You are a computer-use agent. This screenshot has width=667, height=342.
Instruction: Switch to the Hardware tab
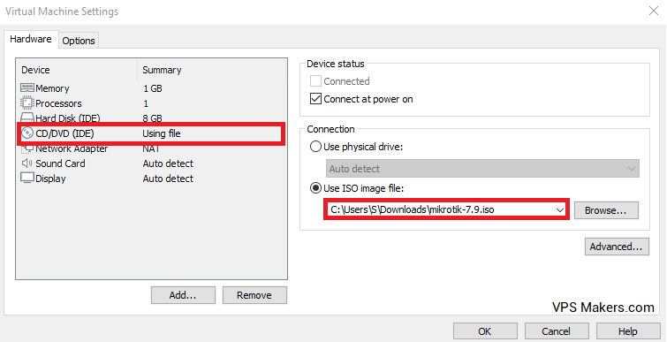pyautogui.click(x=31, y=39)
